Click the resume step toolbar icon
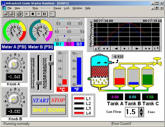This screenshot has width=165, height=127. [x=39, y=14]
